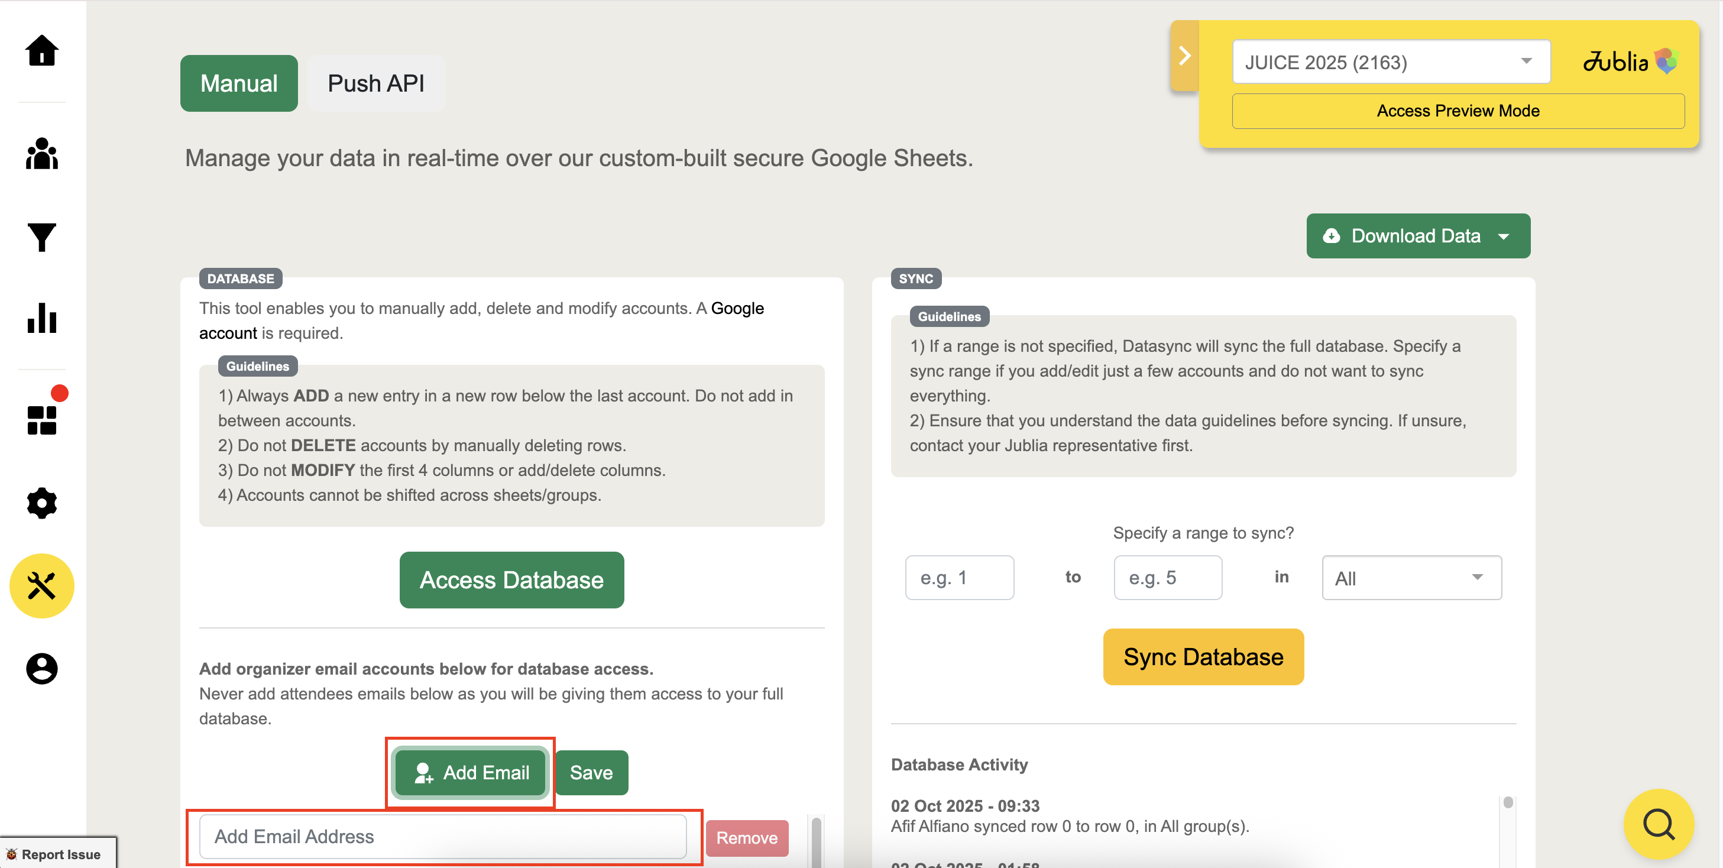Click the Add Email Address input field

coord(442,836)
